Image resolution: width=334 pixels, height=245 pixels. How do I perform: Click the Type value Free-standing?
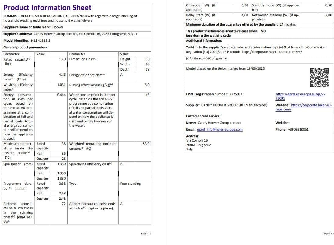pos(130,184)
